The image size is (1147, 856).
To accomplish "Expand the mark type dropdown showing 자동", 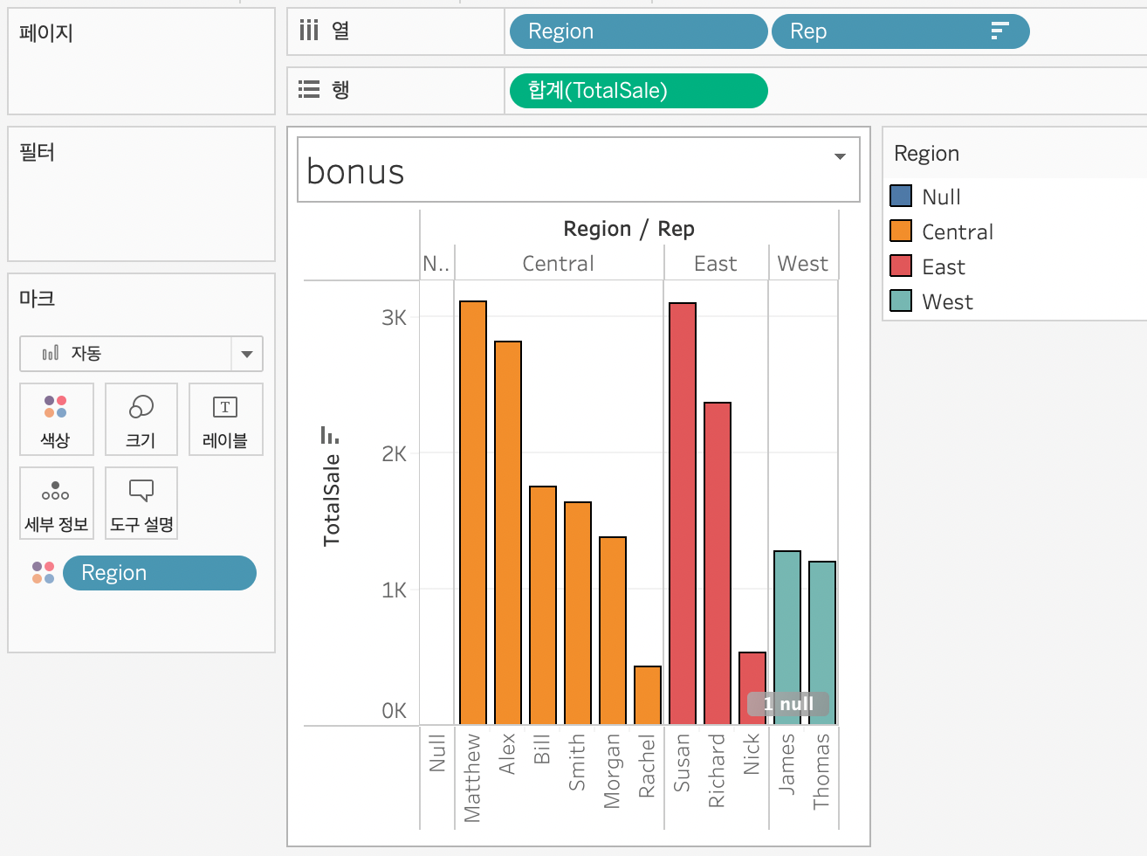I will pyautogui.click(x=246, y=354).
